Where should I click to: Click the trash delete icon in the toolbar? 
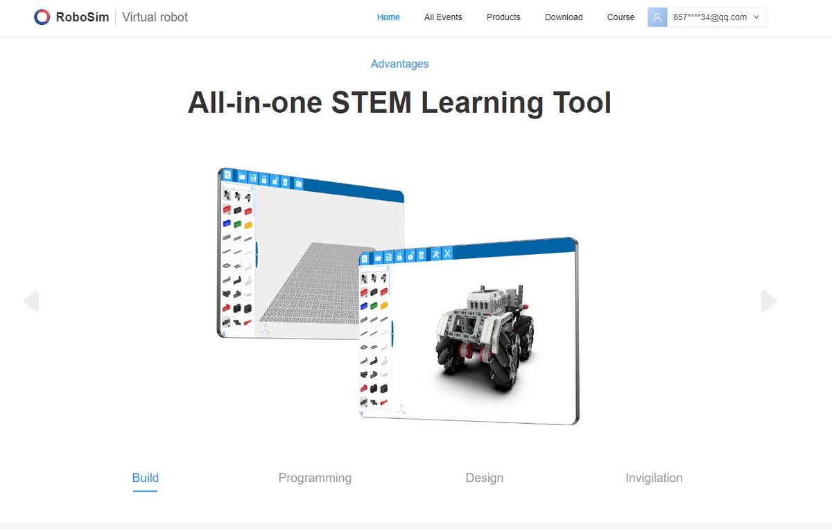(285, 181)
